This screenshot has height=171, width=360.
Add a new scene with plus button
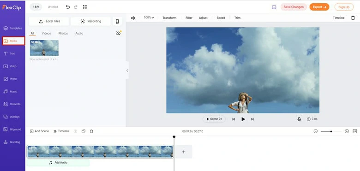pyautogui.click(x=184, y=152)
